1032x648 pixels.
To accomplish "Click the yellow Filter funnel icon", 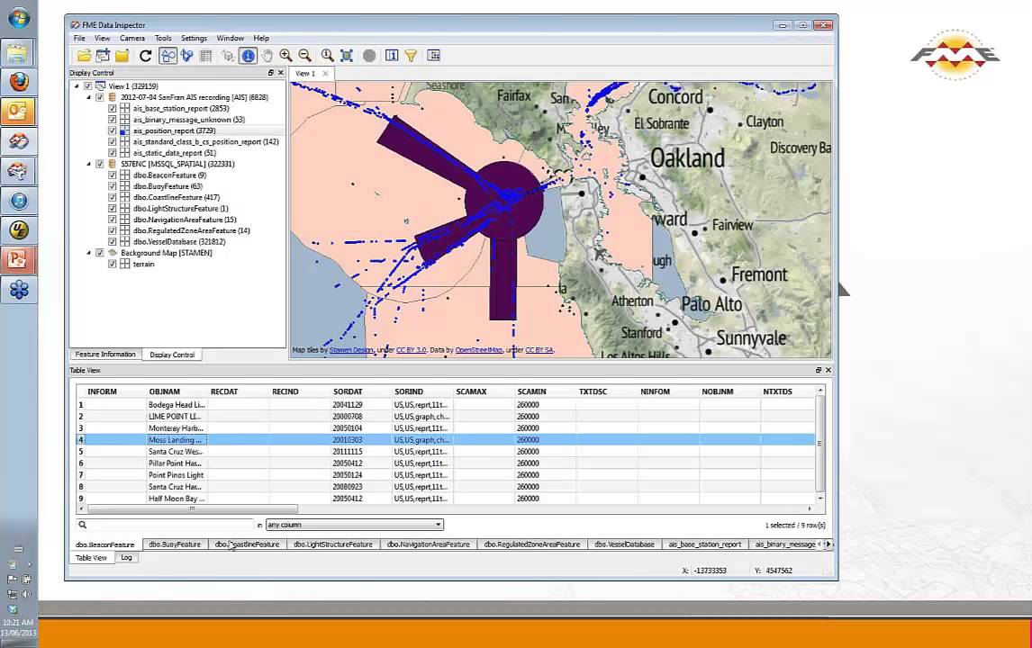I will point(411,56).
